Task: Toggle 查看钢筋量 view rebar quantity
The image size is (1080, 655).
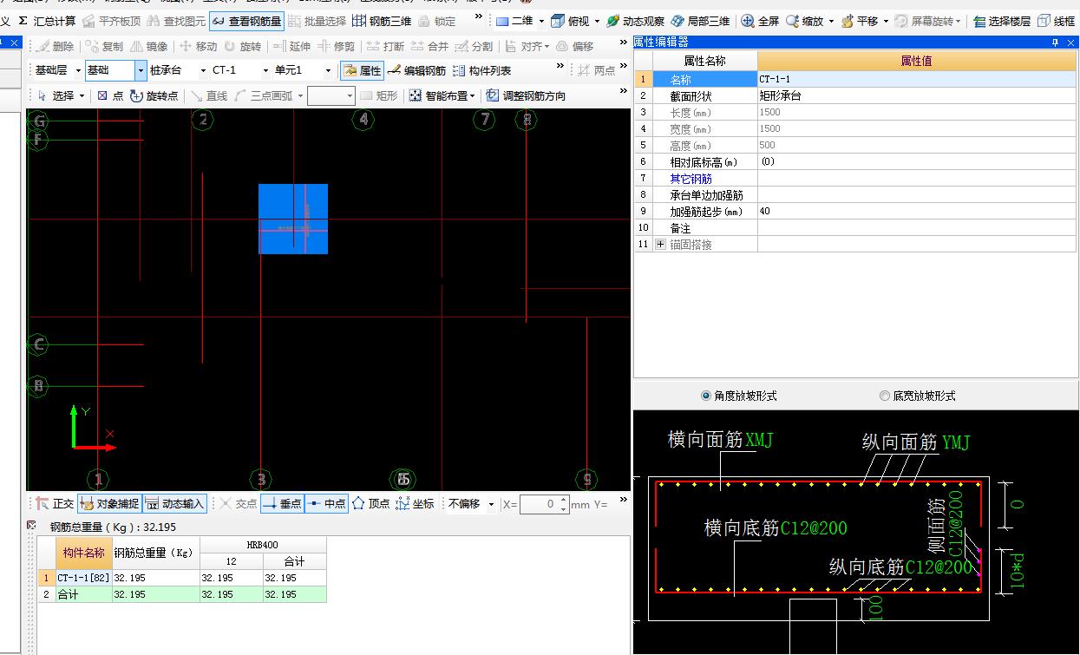Action: [x=246, y=21]
